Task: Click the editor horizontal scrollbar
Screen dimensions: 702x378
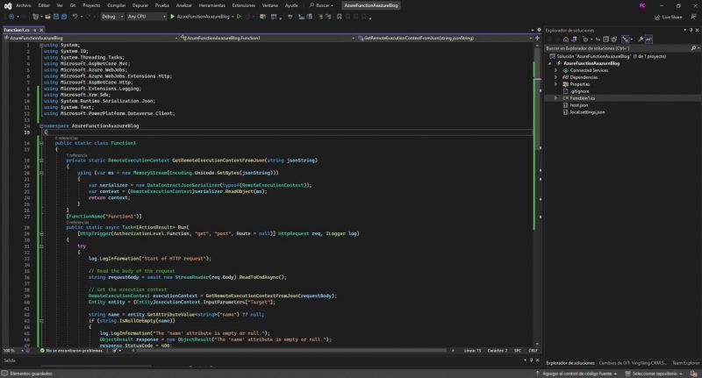Action: click(291, 351)
